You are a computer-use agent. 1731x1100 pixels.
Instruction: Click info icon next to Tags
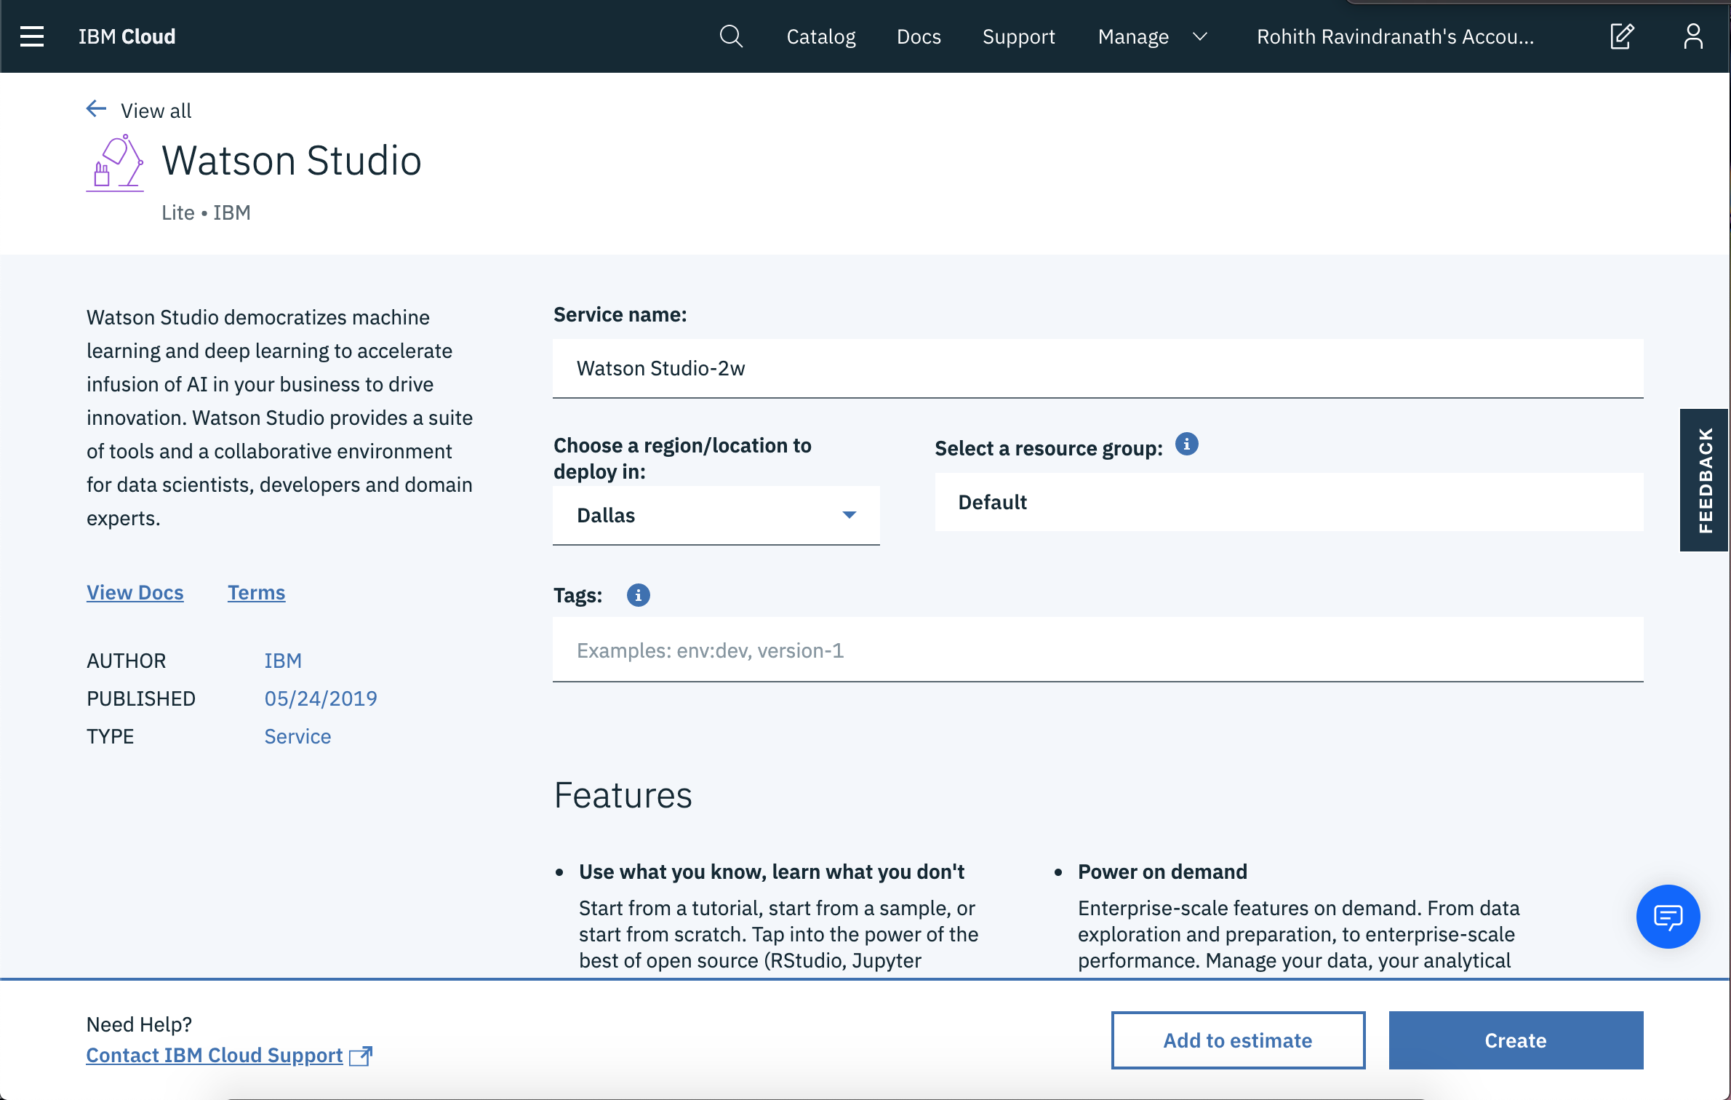(638, 595)
